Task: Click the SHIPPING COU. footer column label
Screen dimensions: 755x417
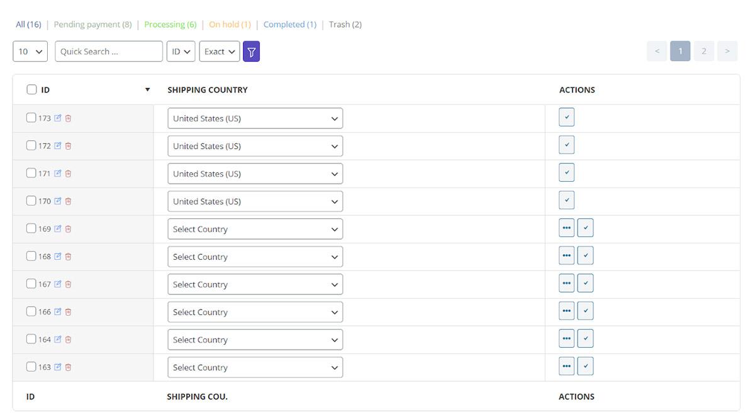Action: (x=197, y=397)
